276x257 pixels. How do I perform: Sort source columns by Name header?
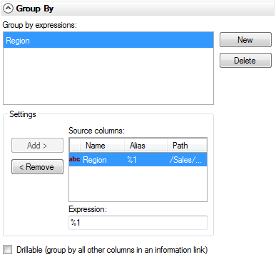tap(102, 146)
